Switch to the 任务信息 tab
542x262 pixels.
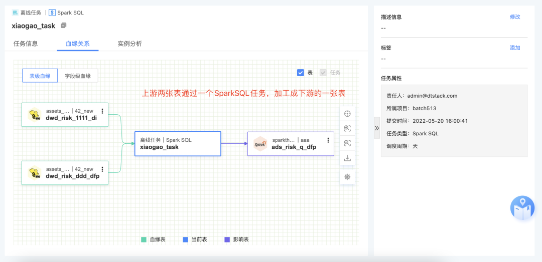26,44
